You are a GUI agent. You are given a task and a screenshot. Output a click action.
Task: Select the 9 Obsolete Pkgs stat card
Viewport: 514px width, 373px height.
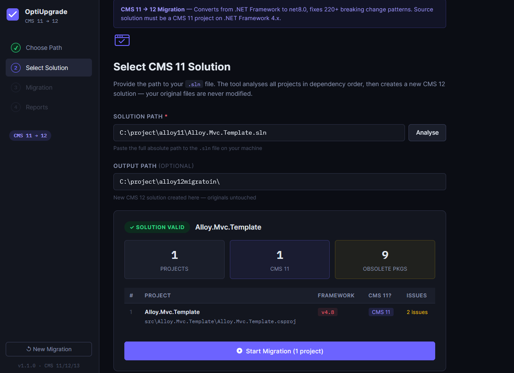pyautogui.click(x=385, y=259)
